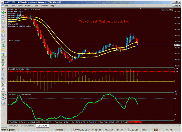Image resolution: width=182 pixels, height=132 pixels.
Task: Click the Bears(14) Bulls(14) indicator label
Action: [20, 69]
